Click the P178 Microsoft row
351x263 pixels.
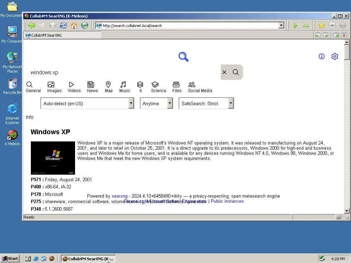[47, 195]
